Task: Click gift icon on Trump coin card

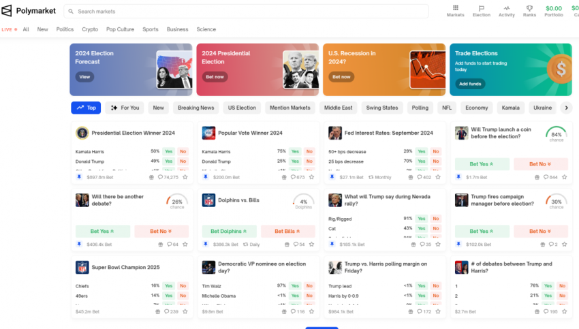Action: (x=537, y=177)
